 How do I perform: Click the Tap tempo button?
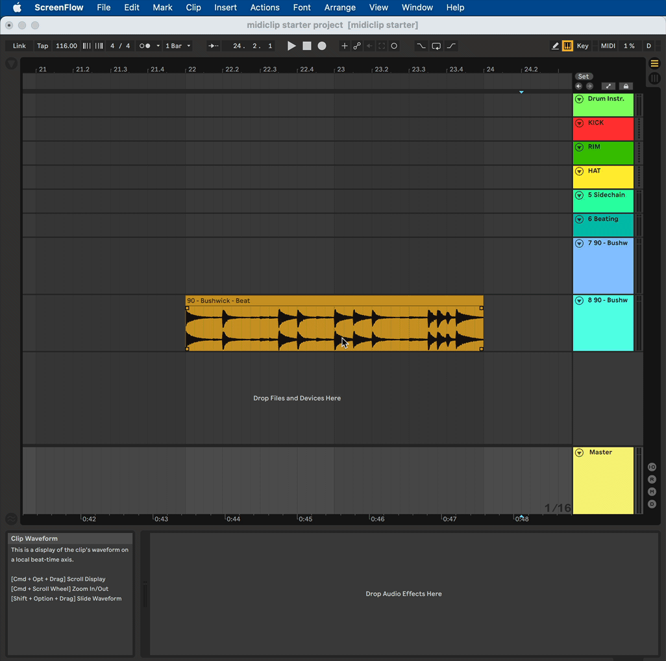point(42,46)
